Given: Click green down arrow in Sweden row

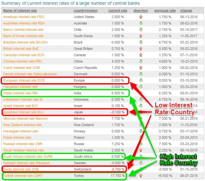Looking at the screenshot, I should pos(141,163).
